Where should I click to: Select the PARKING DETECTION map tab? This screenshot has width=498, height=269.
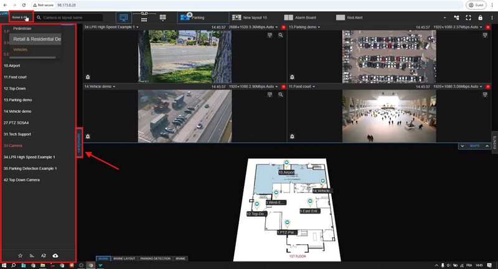pyautogui.click(x=156, y=258)
